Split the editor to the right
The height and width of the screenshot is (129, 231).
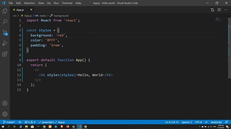click(x=219, y=10)
